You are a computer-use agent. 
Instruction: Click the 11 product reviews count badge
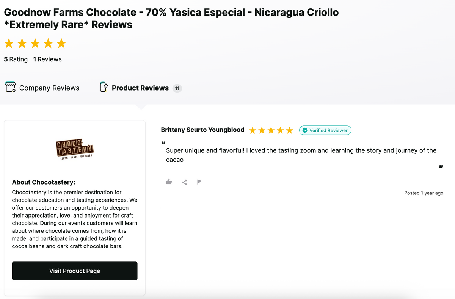[177, 88]
